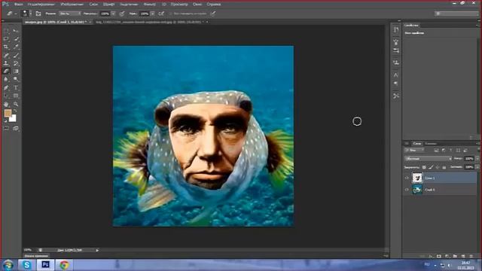Select the Brush tool
This screenshot has height=271, width=482.
tap(16, 55)
